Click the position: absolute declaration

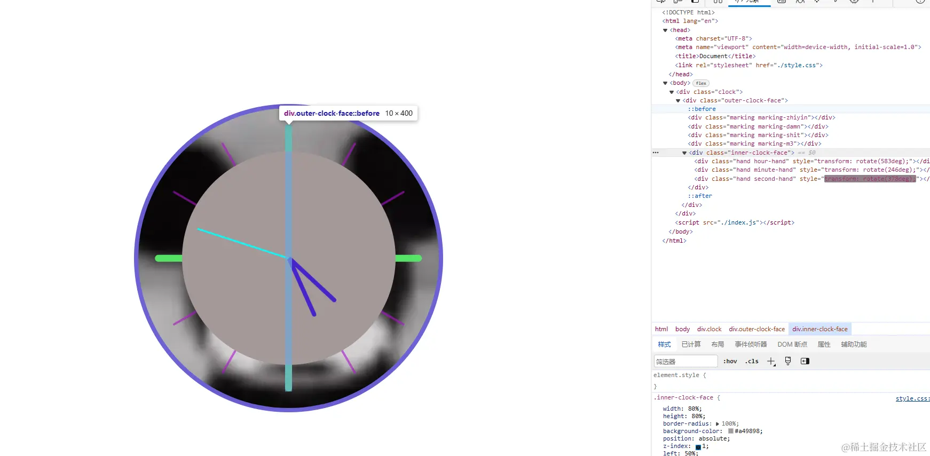(x=696, y=439)
